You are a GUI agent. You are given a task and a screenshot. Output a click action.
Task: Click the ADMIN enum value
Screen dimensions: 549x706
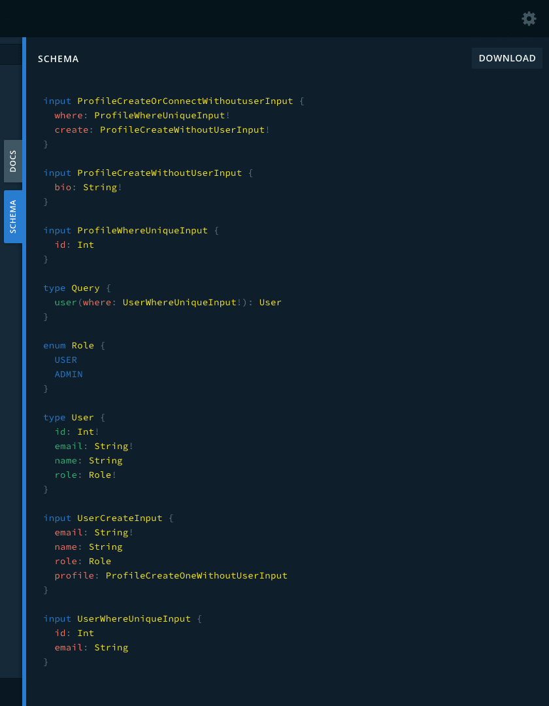point(69,374)
